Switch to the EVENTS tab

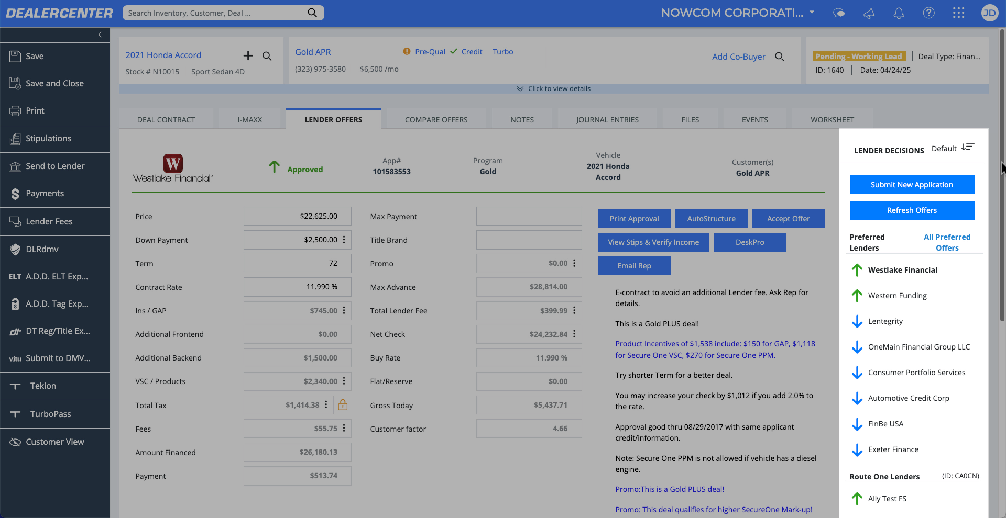(755, 119)
